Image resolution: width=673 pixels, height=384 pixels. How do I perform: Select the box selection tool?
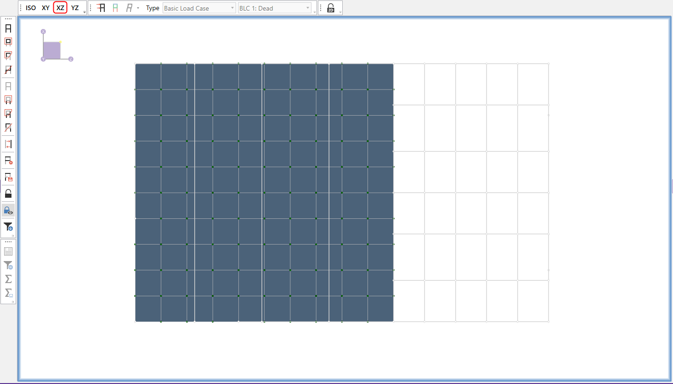(x=8, y=41)
